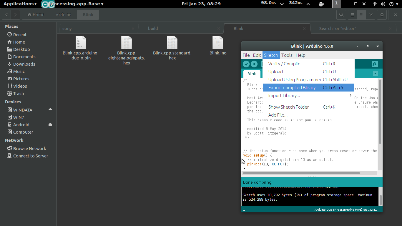Click the file manager search icon
Image resolution: width=402 pixels, height=226 pixels.
[x=341, y=15]
